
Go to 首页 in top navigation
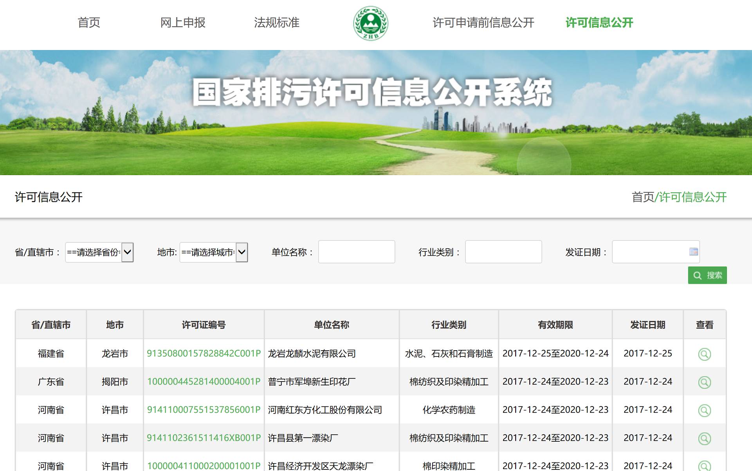89,23
